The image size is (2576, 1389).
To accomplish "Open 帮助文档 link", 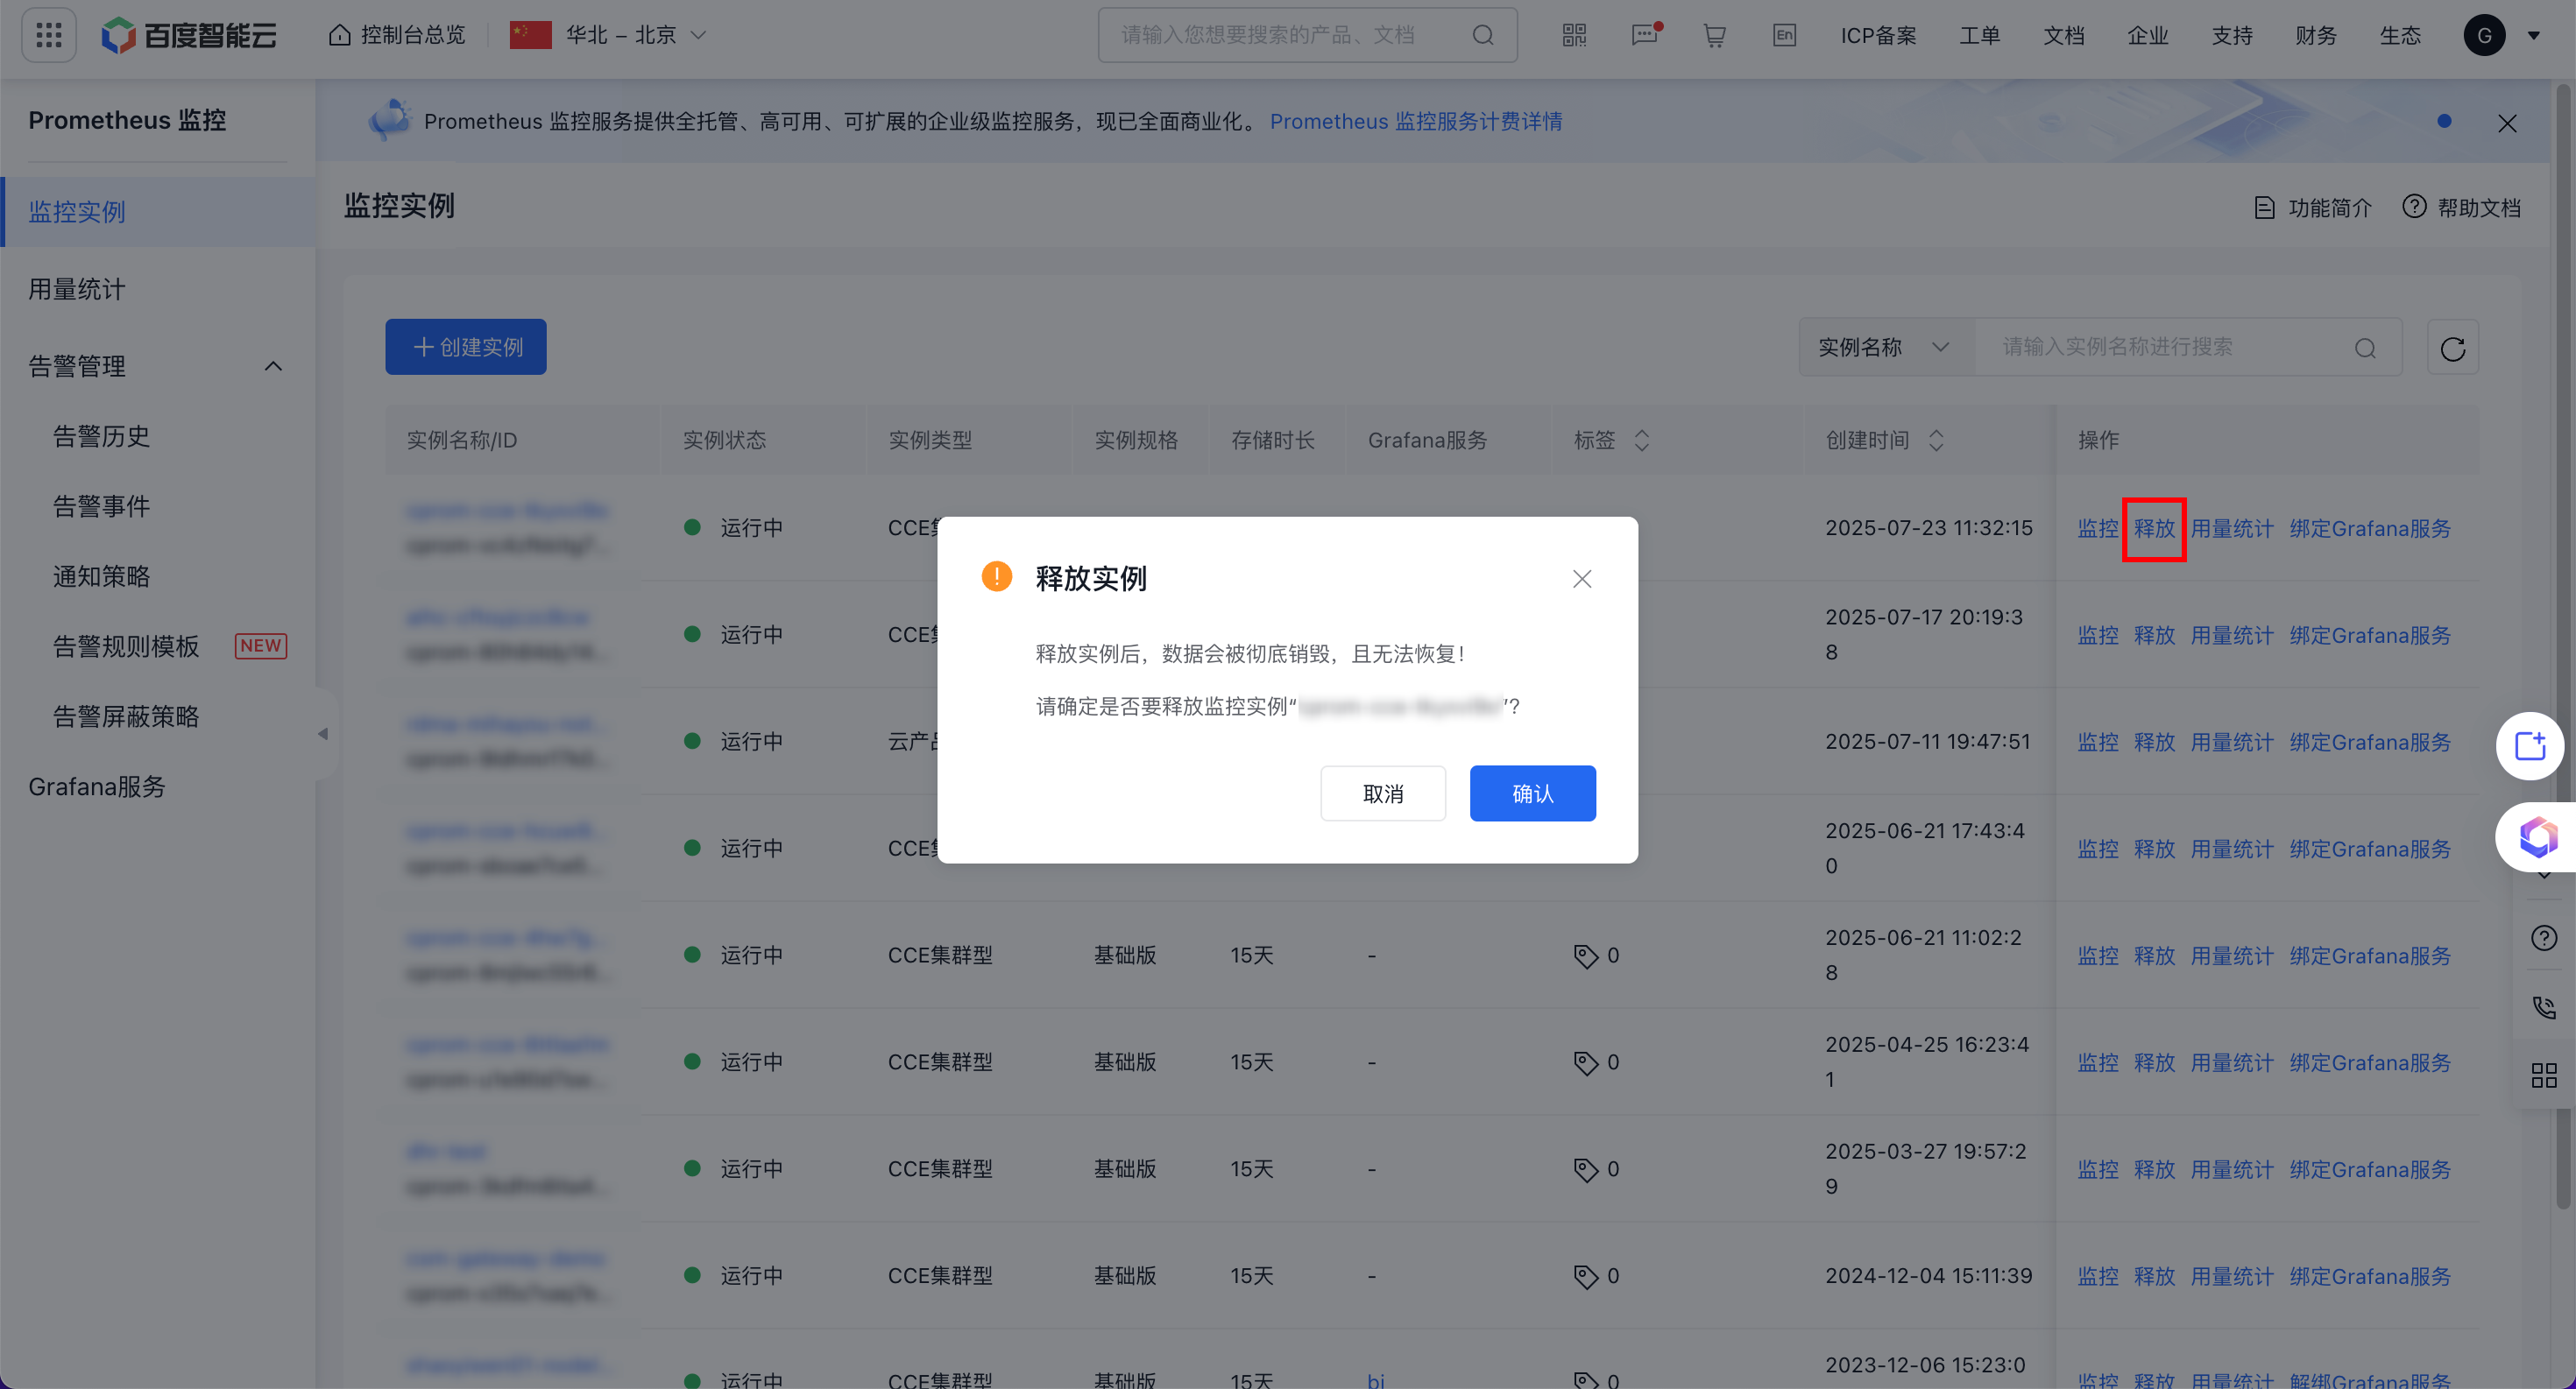I will tap(2461, 208).
